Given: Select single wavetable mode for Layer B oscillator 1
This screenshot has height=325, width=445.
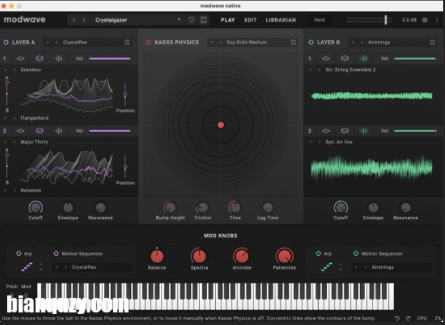Looking at the screenshot, I should [x=326, y=58].
